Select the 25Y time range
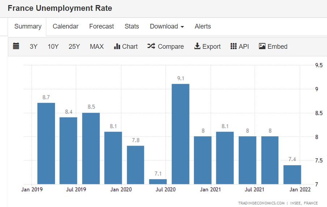 click(74, 47)
